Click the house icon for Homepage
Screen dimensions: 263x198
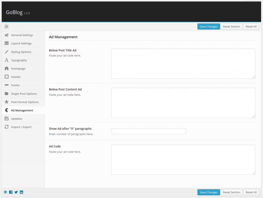7,68
